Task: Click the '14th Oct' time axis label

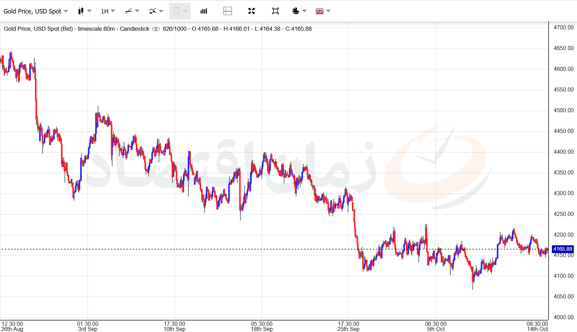Action: click(538, 329)
